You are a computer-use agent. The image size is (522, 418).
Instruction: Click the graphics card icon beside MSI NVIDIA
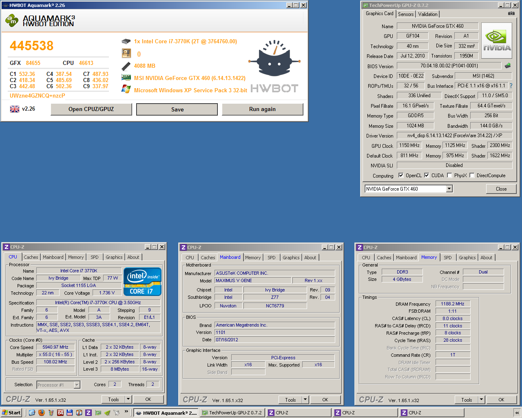pos(126,78)
